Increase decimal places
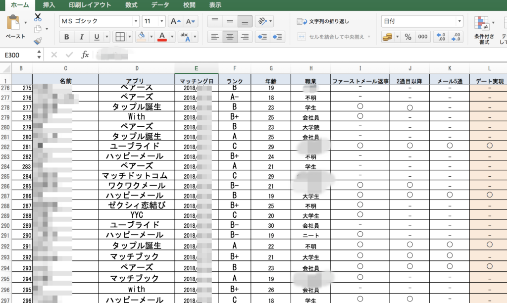507x303 pixels. (441, 37)
